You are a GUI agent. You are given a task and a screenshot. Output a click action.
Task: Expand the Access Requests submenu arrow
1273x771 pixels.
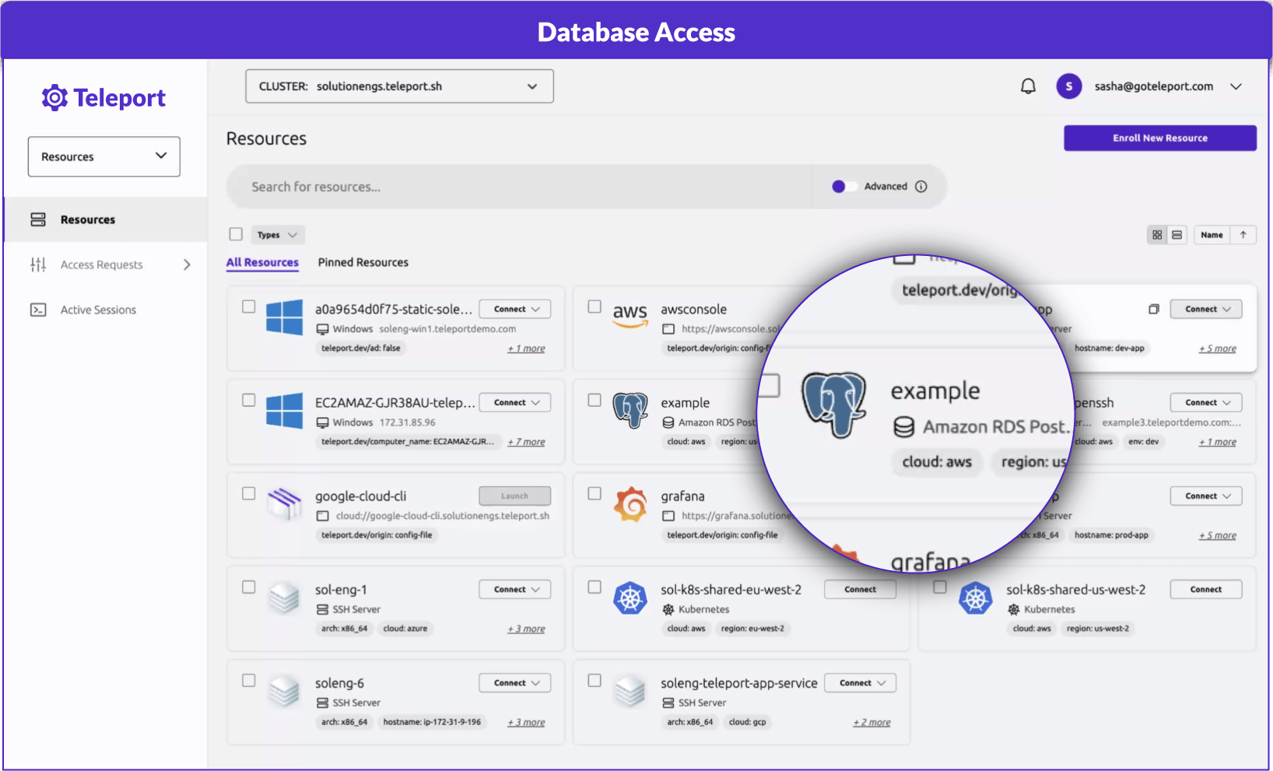(187, 265)
